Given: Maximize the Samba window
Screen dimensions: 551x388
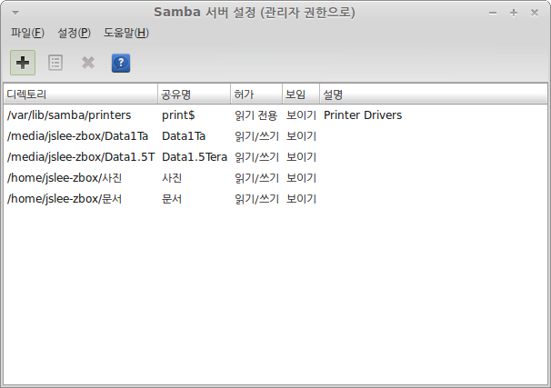Looking at the screenshot, I should tap(514, 13).
